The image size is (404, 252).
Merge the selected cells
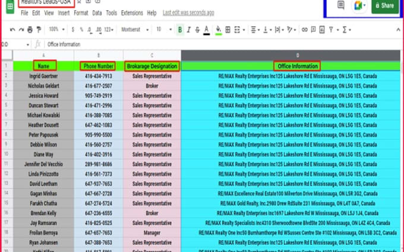[237, 30]
